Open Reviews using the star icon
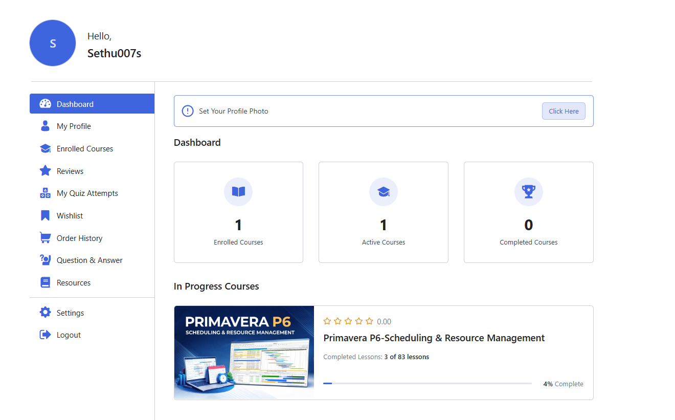Image resolution: width=675 pixels, height=420 pixels. [45, 170]
